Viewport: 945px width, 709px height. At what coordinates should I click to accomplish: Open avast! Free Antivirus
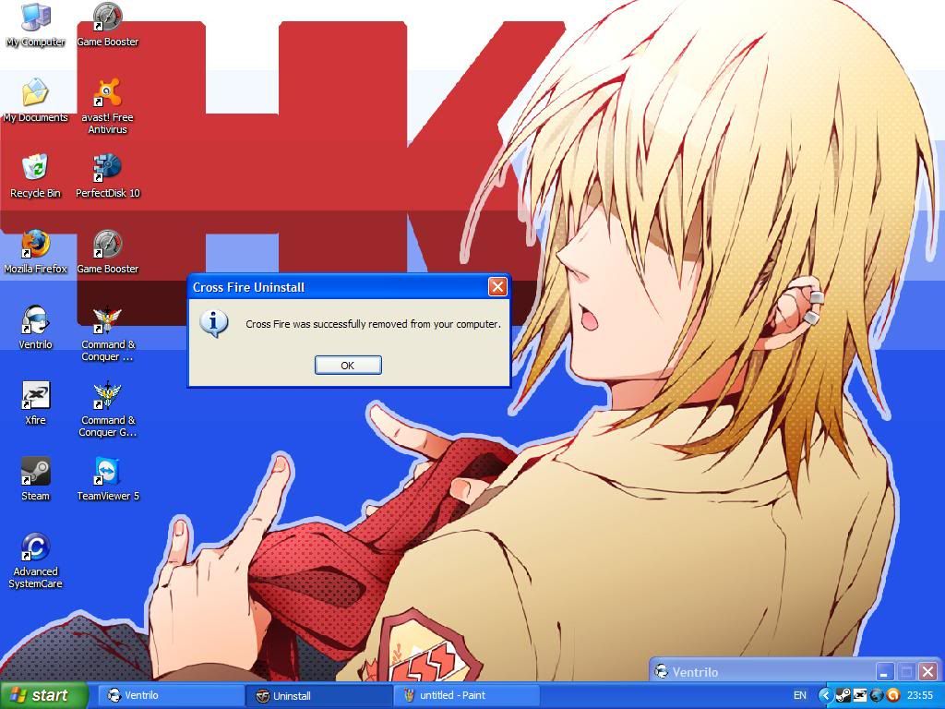pyautogui.click(x=107, y=95)
